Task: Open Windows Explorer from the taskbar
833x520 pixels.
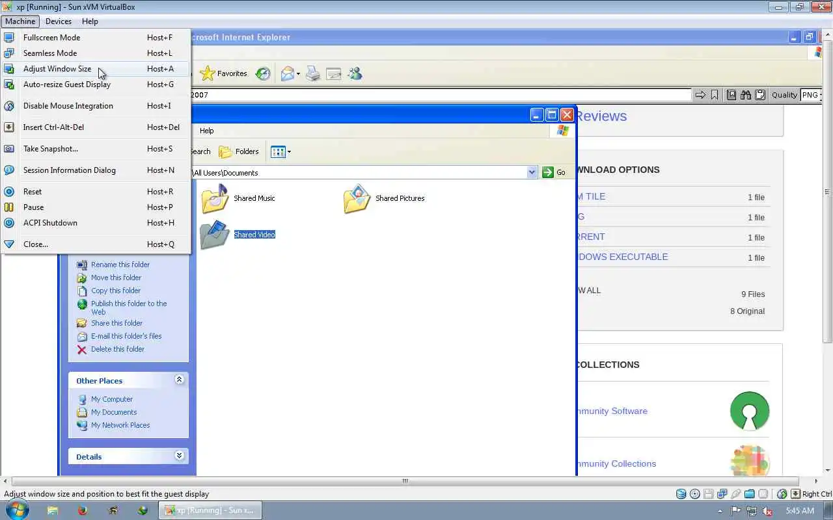Action: coord(52,511)
